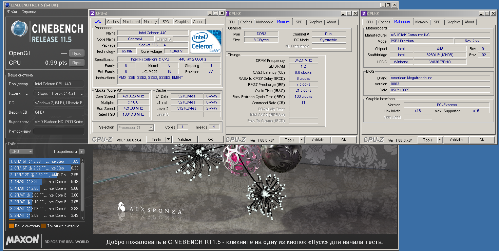This screenshot has width=499, height=251.
Task: Open Подробности details arrow button
Action: (81, 152)
